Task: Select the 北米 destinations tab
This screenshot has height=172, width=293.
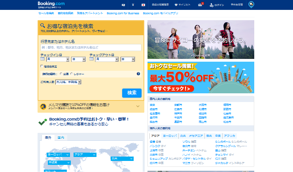Action: click(183, 136)
